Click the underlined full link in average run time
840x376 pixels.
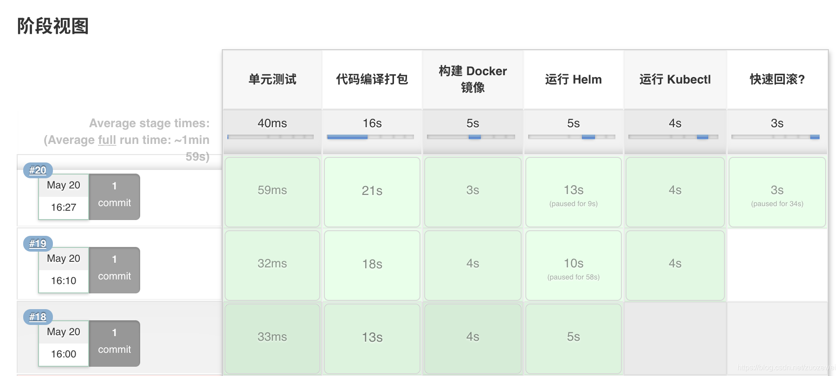click(107, 140)
